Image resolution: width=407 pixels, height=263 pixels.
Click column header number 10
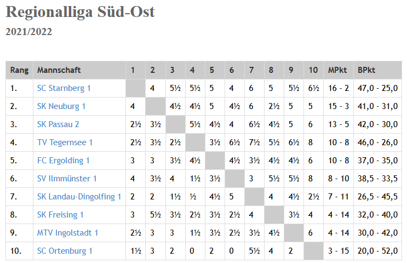[313, 70]
